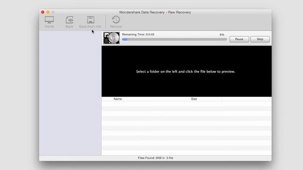This screenshot has width=303, height=170.
Task: Minimize the window with yellow button
Action: tap(48, 12)
